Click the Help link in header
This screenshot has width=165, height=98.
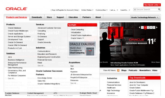(x=76, y=10)
